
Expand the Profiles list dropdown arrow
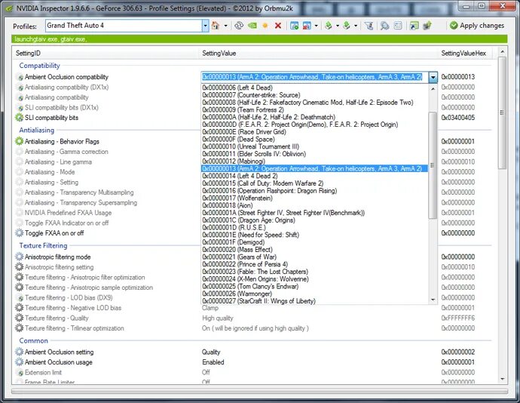pos(205,26)
